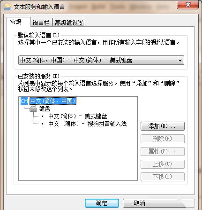Open the 中文(简体) - 美式键盘 combo box
202x210 pixels.
(101, 60)
